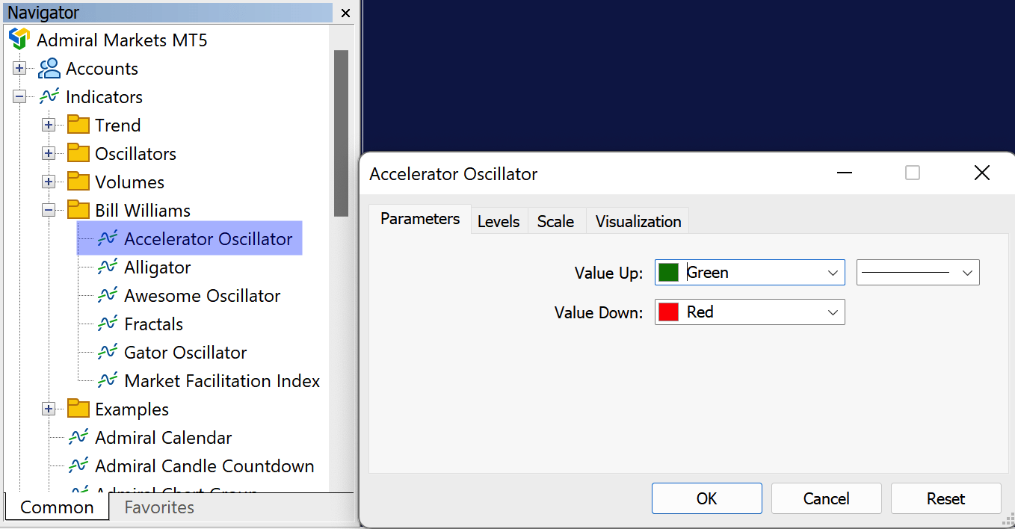The image size is (1015, 529).
Task: Switch to the Levels tab
Action: coord(499,221)
